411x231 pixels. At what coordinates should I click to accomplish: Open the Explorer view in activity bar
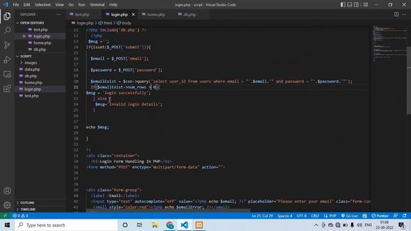[7, 16]
